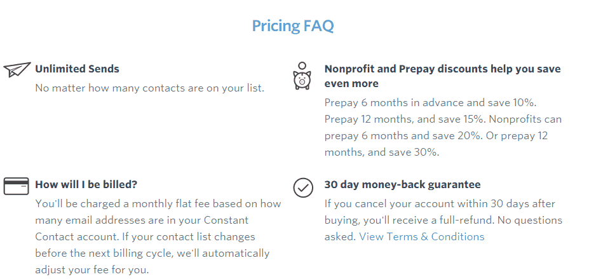
Task: Open the View Terms & Conditions link
Action: pyautogui.click(x=421, y=236)
